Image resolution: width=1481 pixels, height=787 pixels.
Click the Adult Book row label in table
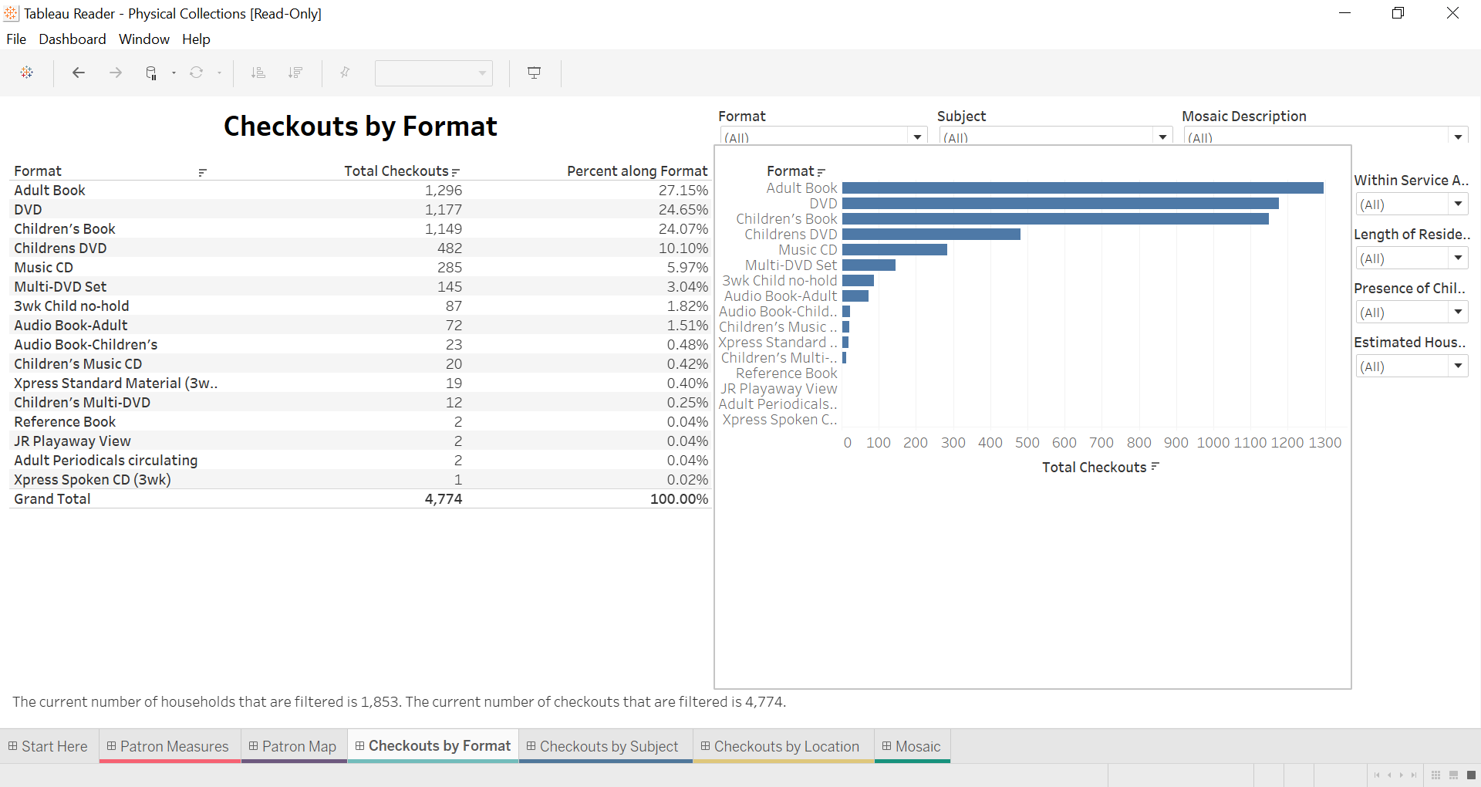(49, 191)
